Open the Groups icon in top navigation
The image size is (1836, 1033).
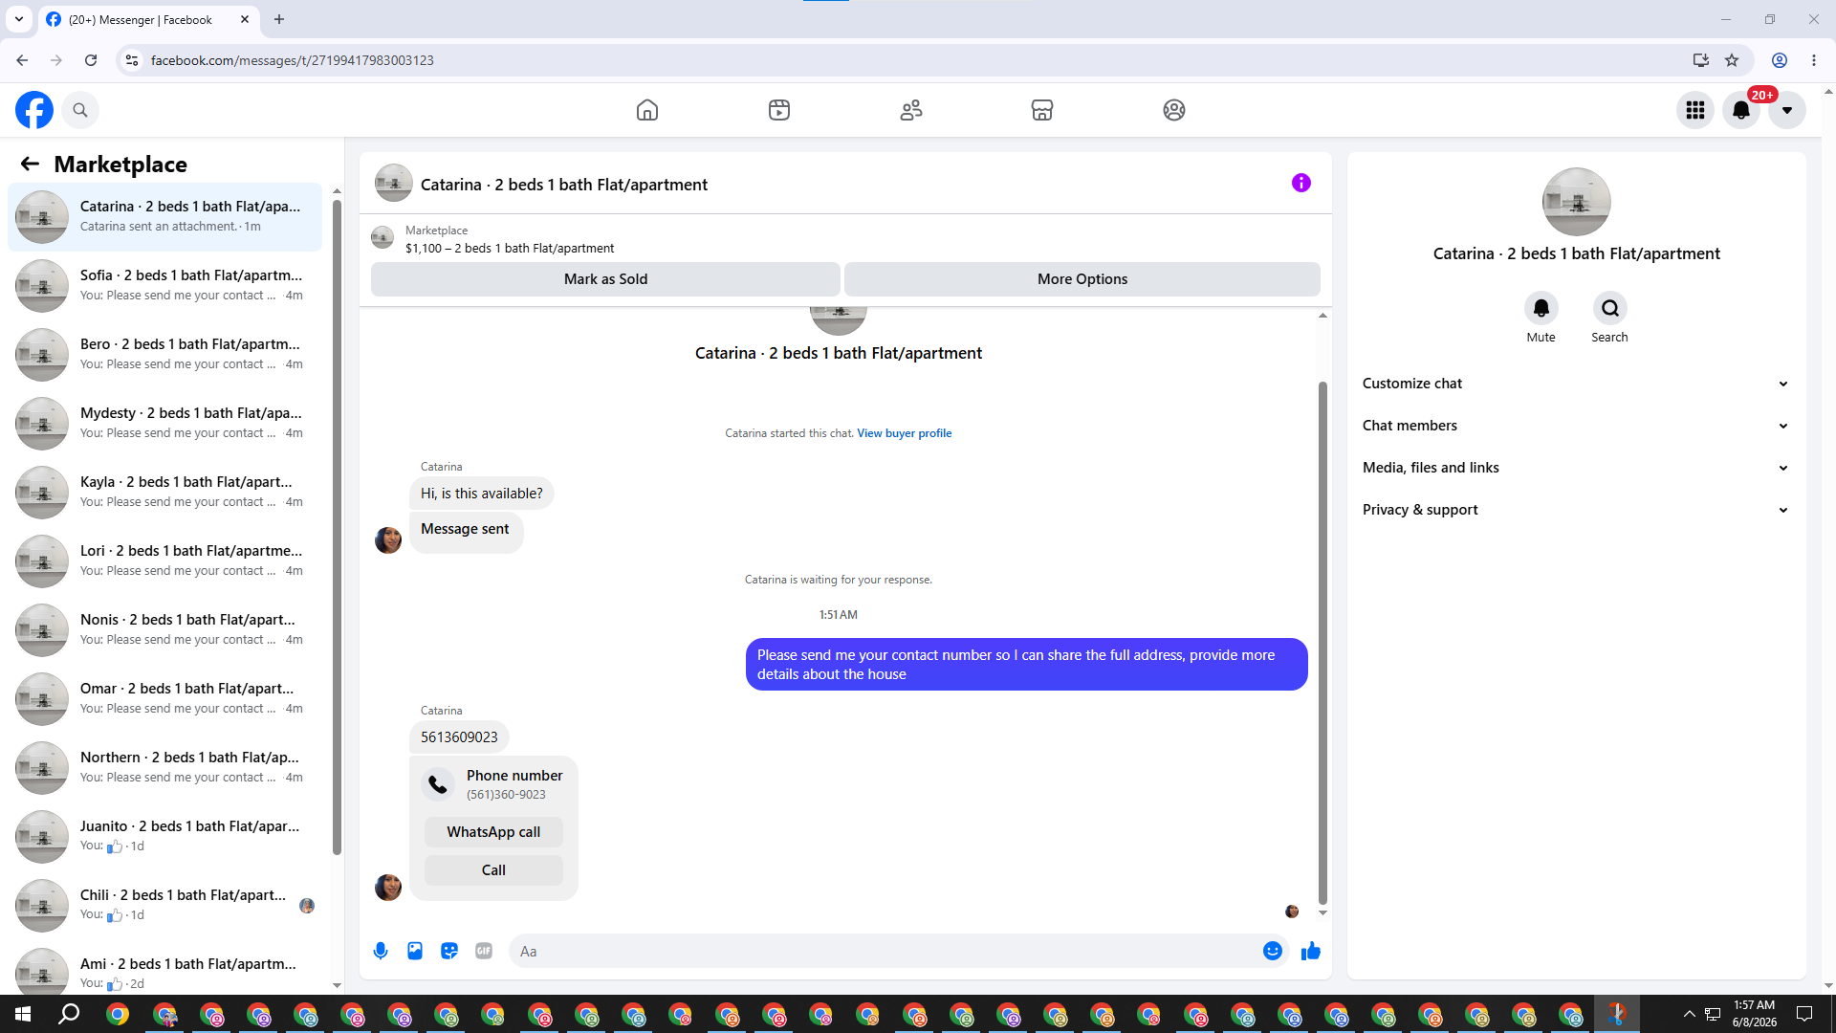[x=1174, y=110]
